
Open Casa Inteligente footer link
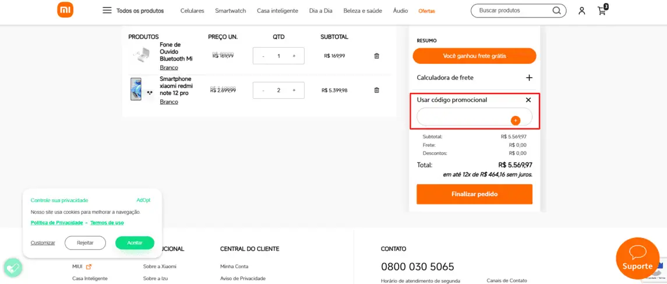(90, 279)
